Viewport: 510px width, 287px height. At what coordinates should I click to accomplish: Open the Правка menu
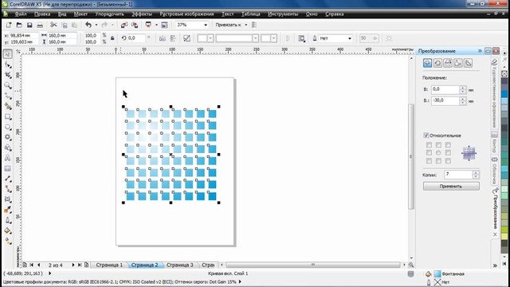tap(42, 14)
